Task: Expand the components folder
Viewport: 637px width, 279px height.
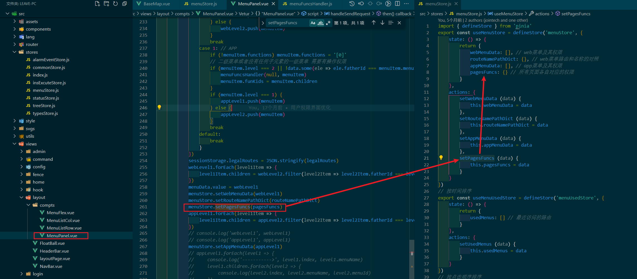Action: tap(38, 29)
